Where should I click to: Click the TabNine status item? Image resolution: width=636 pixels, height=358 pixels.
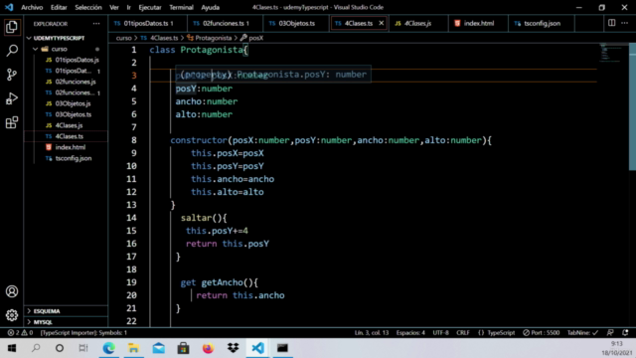pos(582,332)
